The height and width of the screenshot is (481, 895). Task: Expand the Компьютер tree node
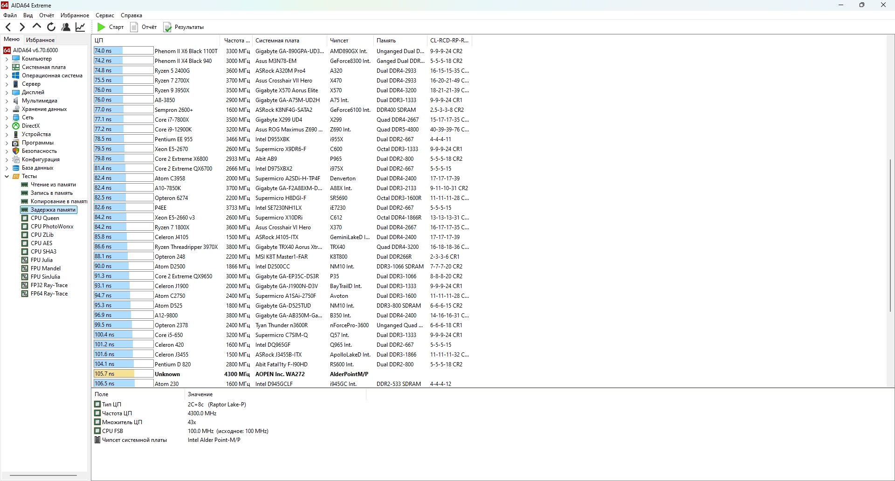[7, 59]
